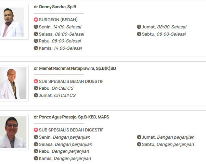
Task: Click the clock icon beside Jumat On Call CS
Action: point(36,96)
